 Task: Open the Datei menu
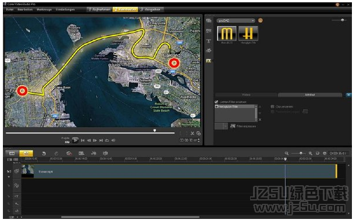[9, 9]
